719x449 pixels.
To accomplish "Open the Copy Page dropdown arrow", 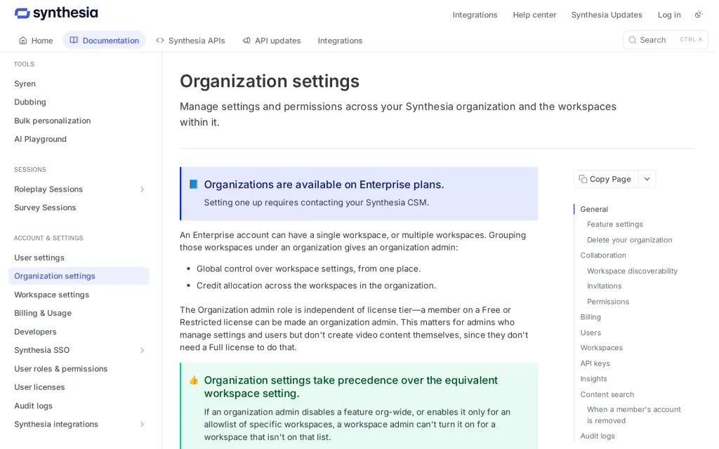I will point(647,179).
